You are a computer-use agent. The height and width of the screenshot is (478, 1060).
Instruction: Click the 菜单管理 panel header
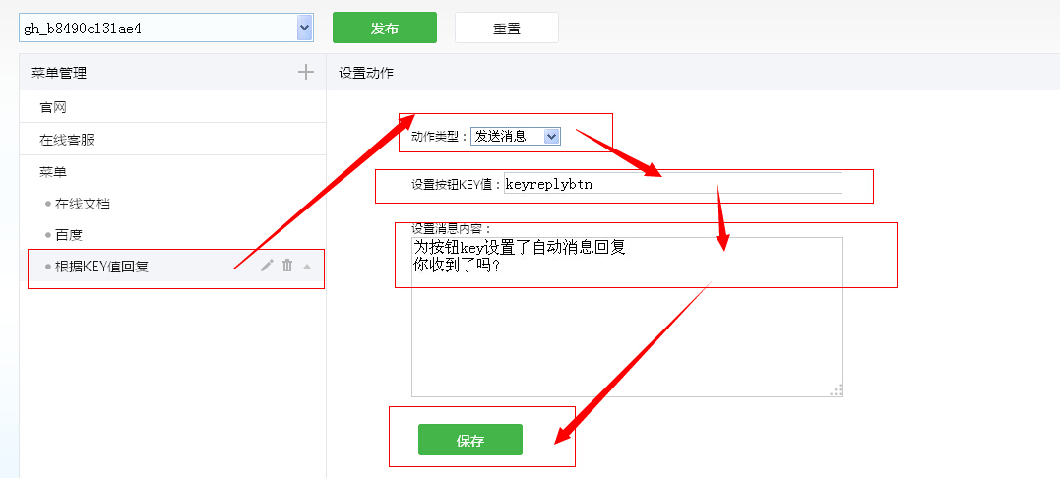click(x=59, y=73)
